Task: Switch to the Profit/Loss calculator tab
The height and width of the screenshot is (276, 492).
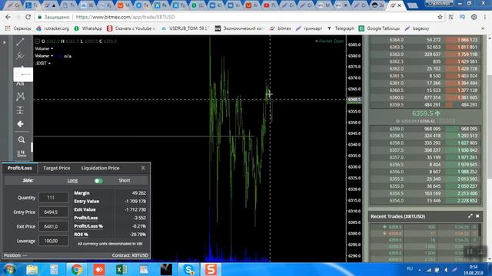Action: pos(20,168)
